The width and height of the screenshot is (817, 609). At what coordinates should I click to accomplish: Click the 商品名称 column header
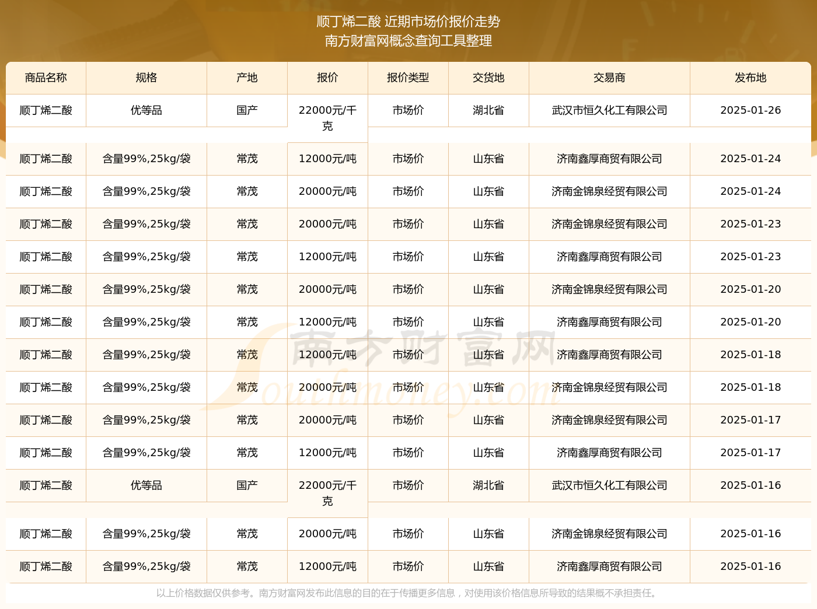46,78
